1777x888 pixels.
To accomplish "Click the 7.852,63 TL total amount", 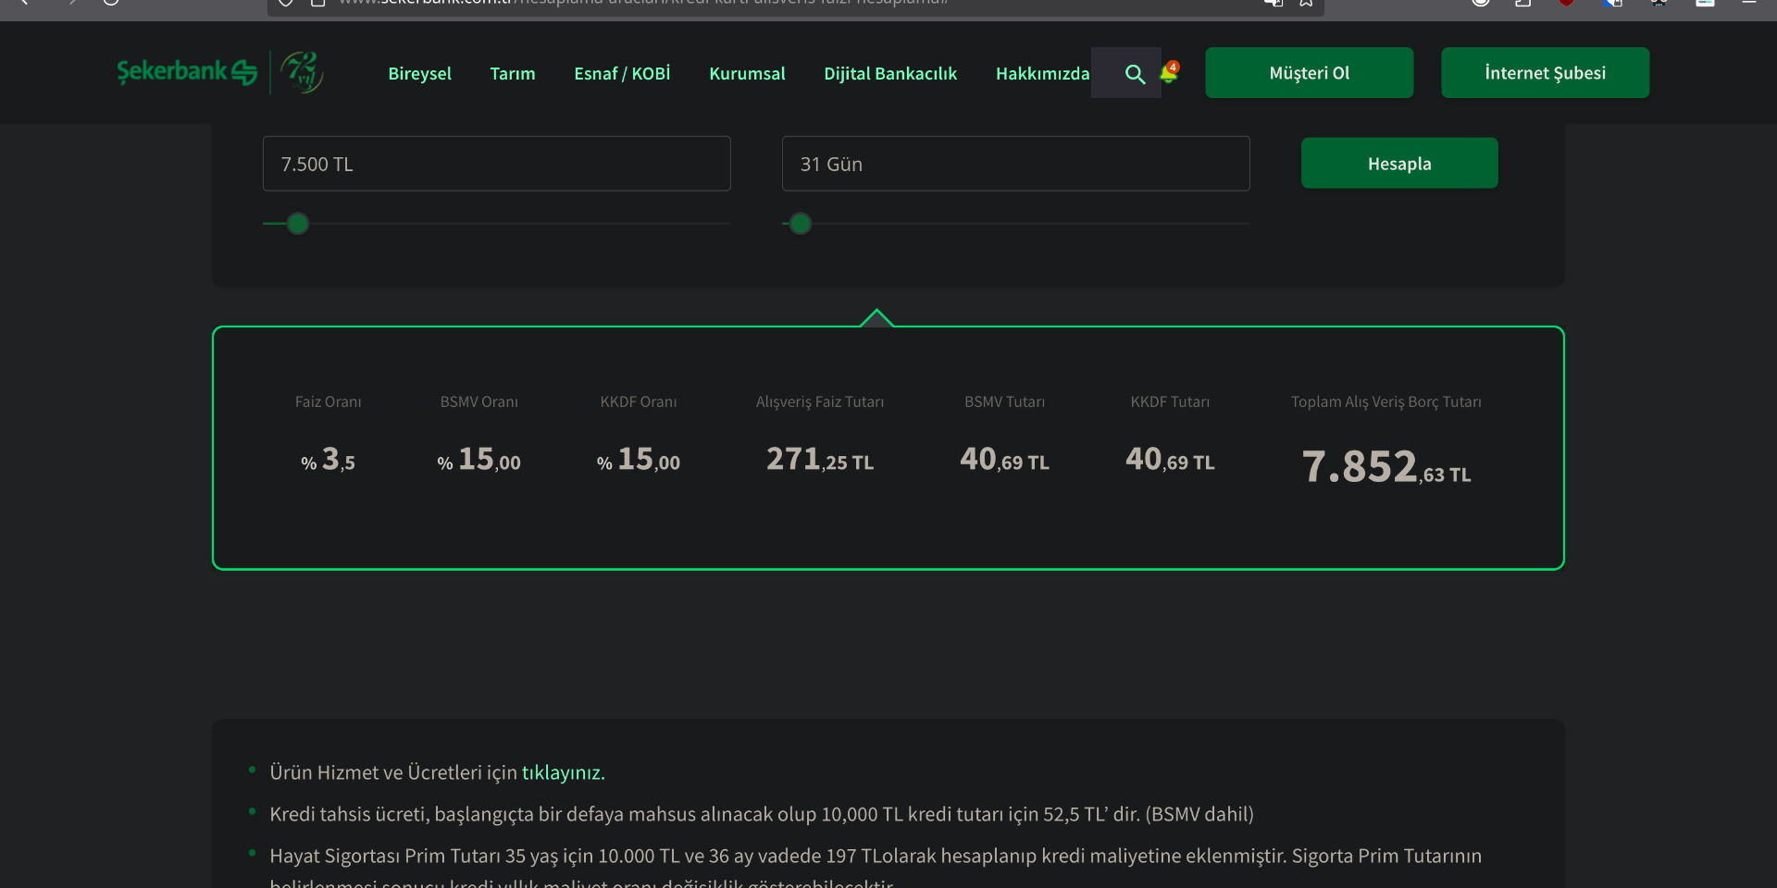I will click(x=1386, y=466).
